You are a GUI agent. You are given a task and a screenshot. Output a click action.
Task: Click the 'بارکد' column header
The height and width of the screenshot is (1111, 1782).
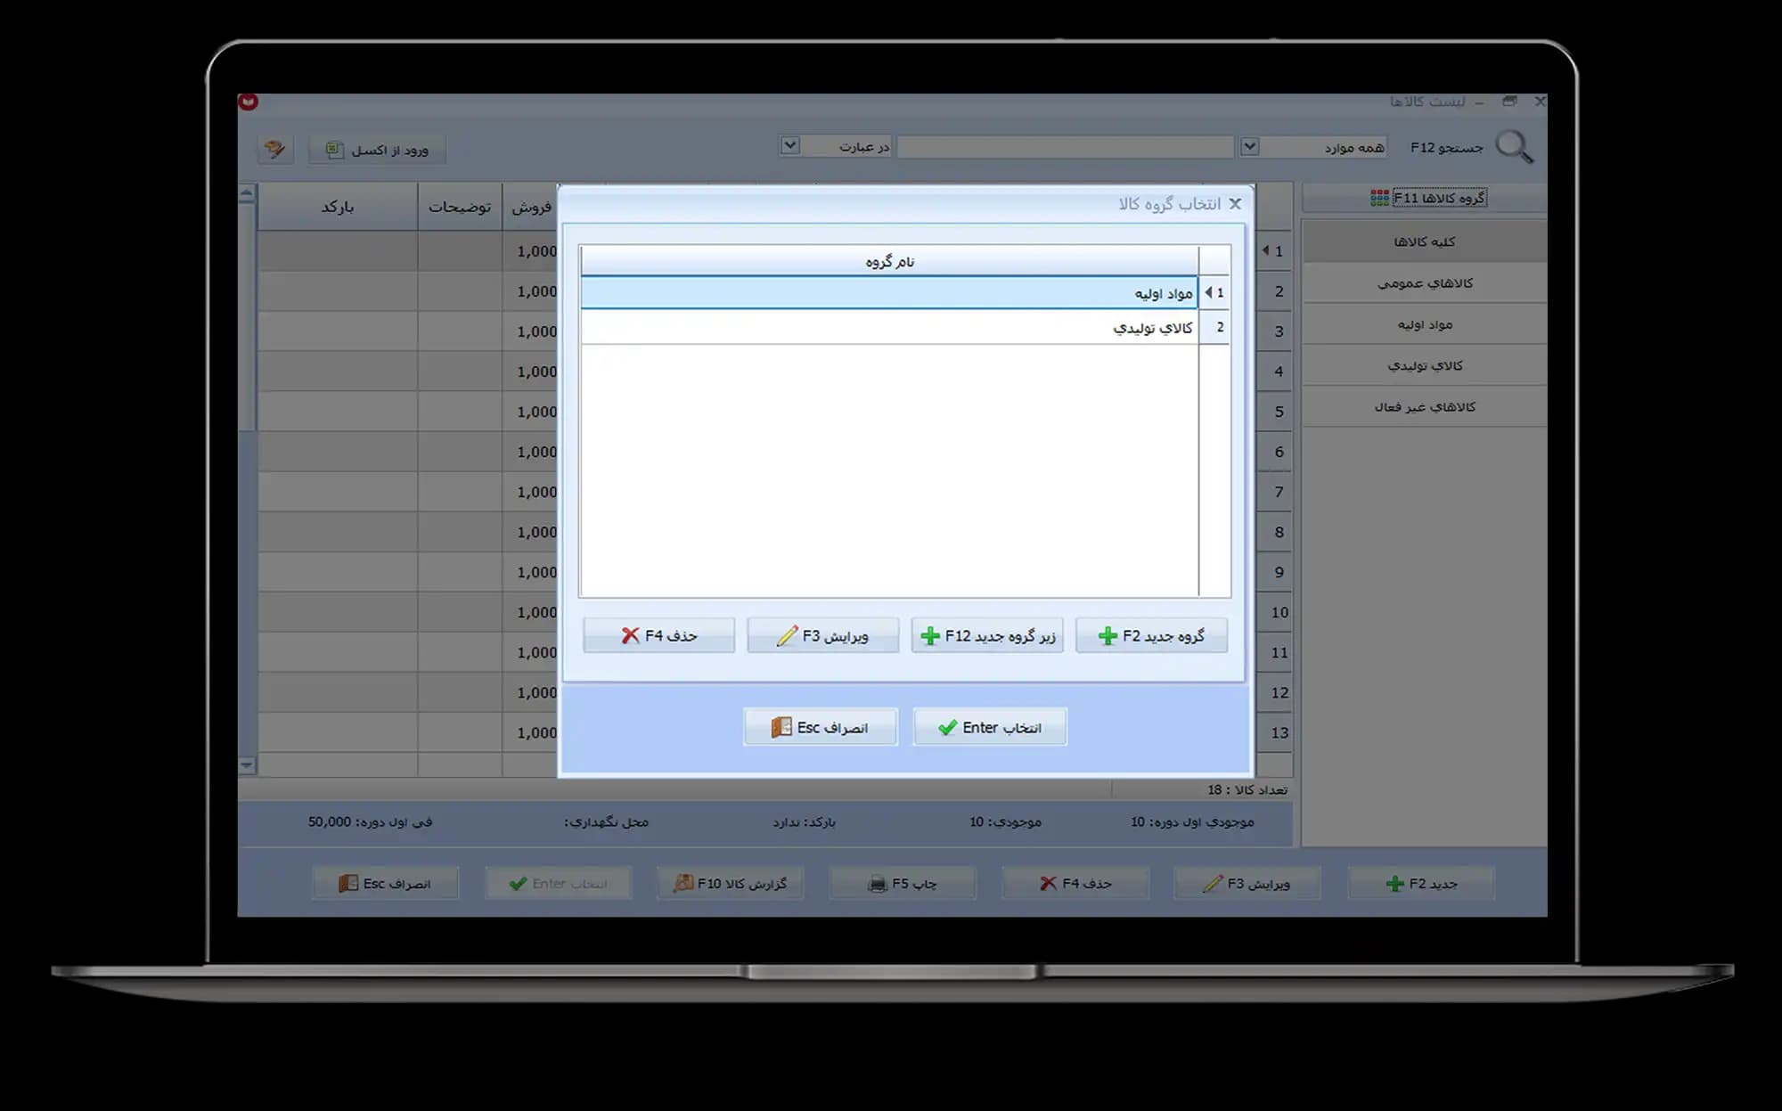coord(338,207)
